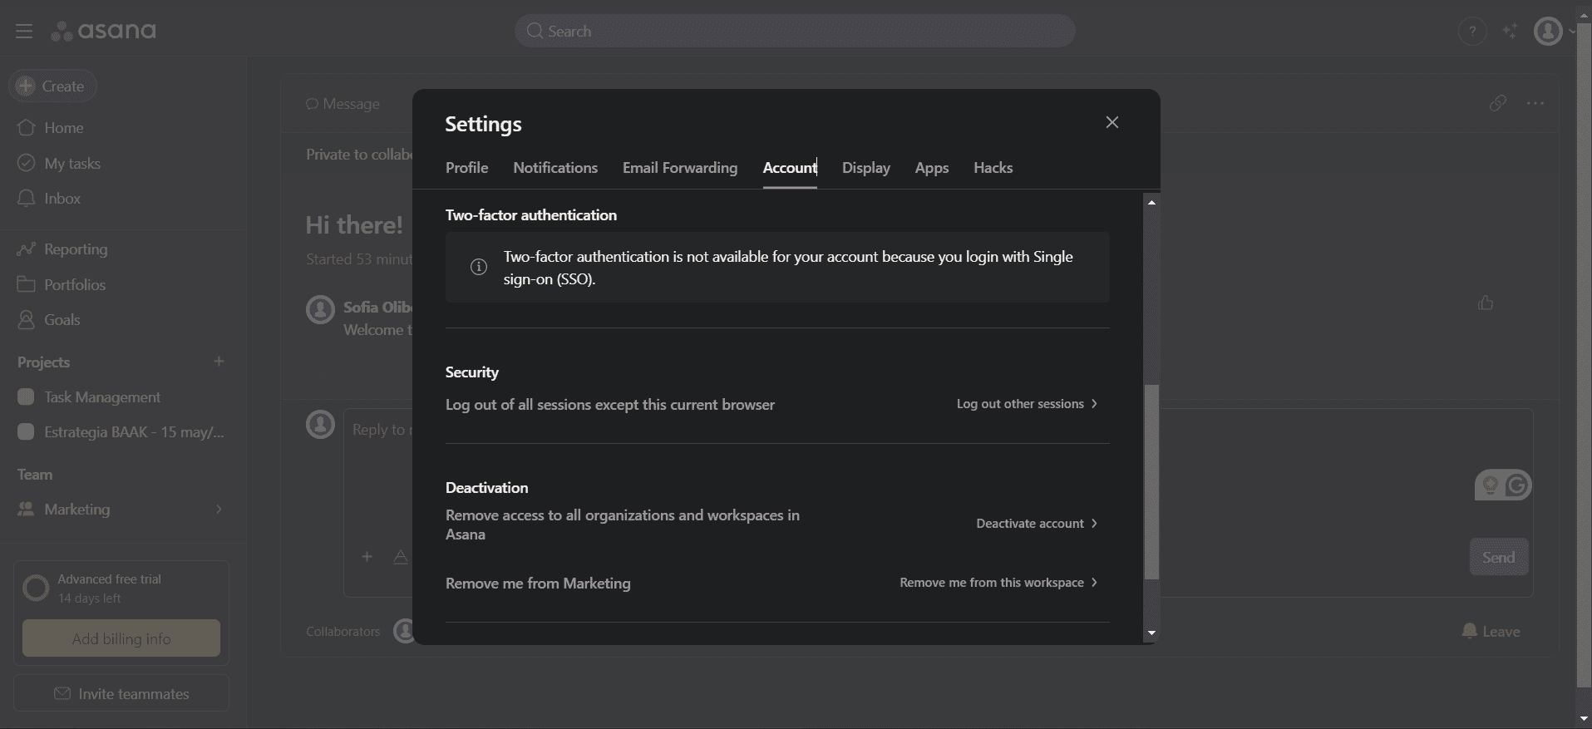Click the Create plus button
Viewport: 1592px width, 729px height.
coord(52,86)
